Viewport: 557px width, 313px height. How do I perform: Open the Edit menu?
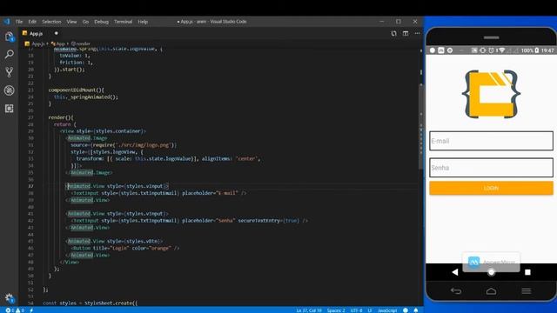[x=32, y=22]
